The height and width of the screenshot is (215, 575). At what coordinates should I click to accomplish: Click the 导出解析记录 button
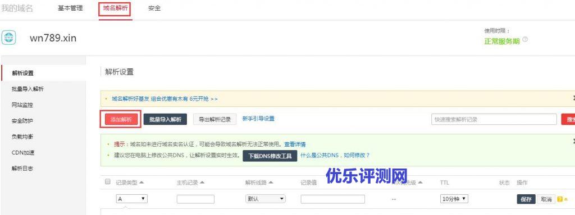[215, 119]
